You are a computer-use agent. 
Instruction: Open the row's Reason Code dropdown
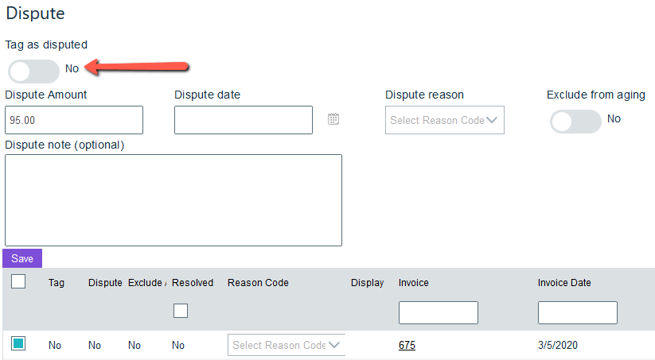tap(287, 345)
